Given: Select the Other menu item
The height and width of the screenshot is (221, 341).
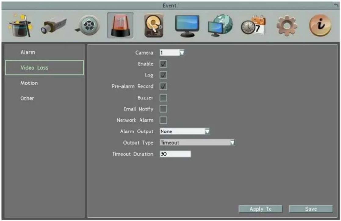Looking at the screenshot, I should pos(45,98).
